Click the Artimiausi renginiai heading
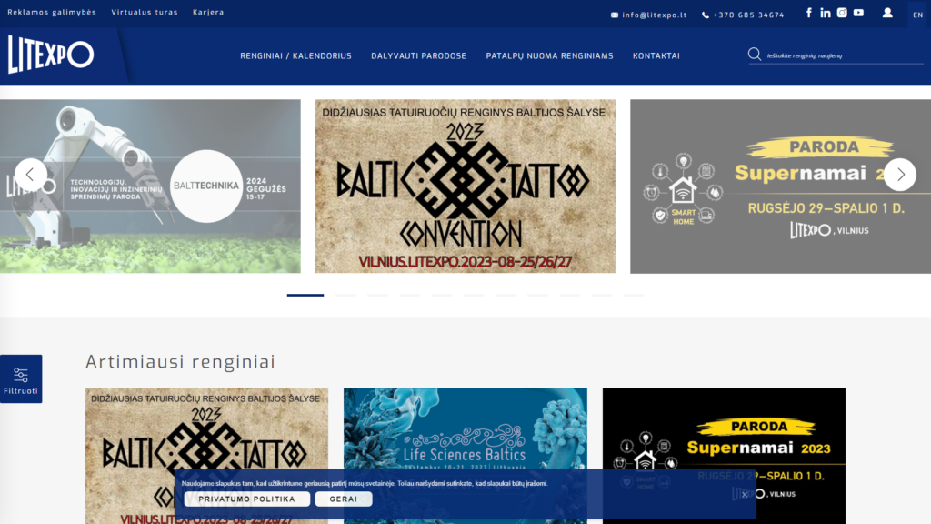Viewport: 931px width, 524px height. (x=181, y=361)
